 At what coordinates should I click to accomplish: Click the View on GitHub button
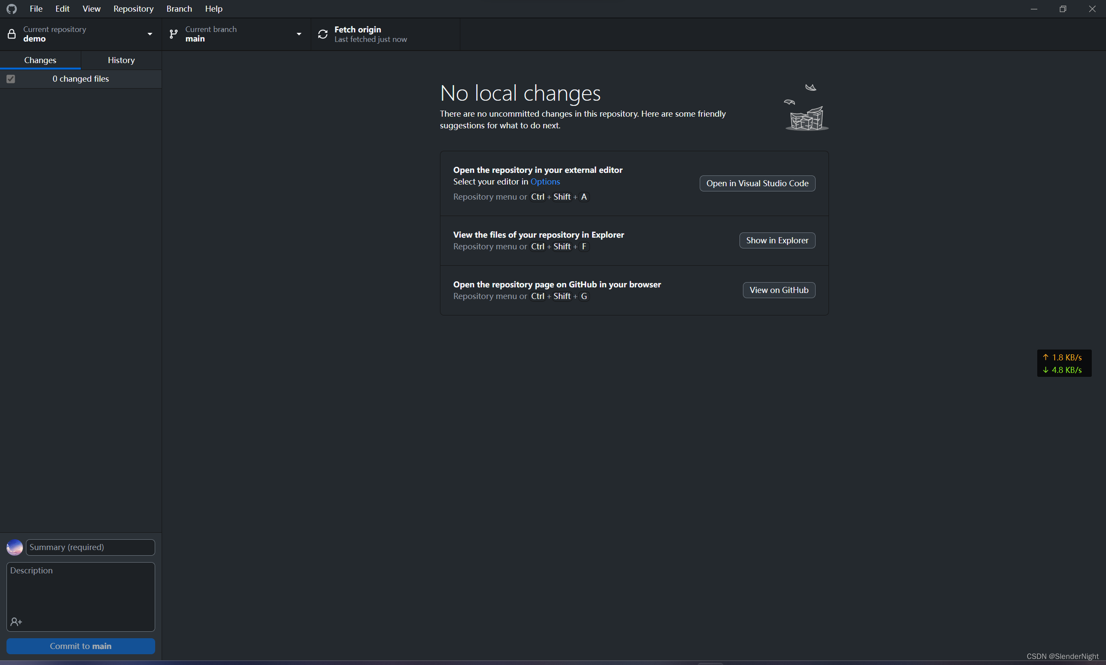click(x=778, y=290)
